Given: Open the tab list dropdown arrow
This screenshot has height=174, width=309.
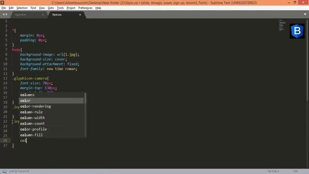Looking at the screenshot, I should (305, 14).
